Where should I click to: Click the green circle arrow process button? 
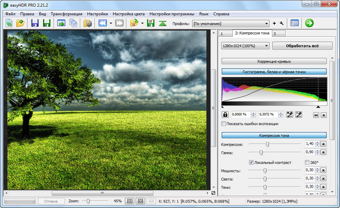[x=309, y=23]
